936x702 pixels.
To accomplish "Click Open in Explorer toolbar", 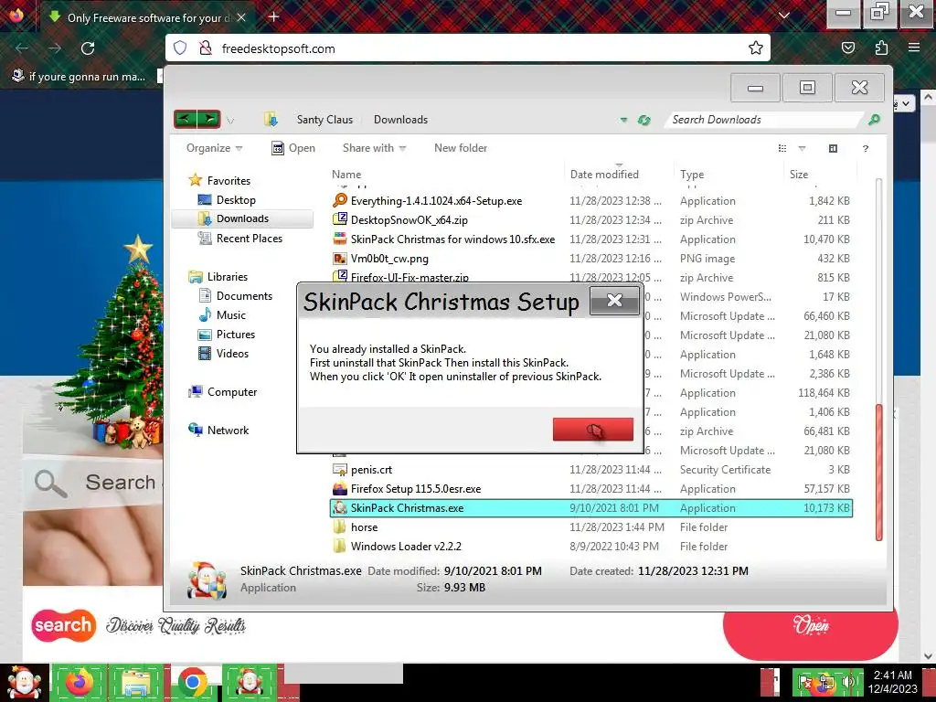I will [293, 148].
